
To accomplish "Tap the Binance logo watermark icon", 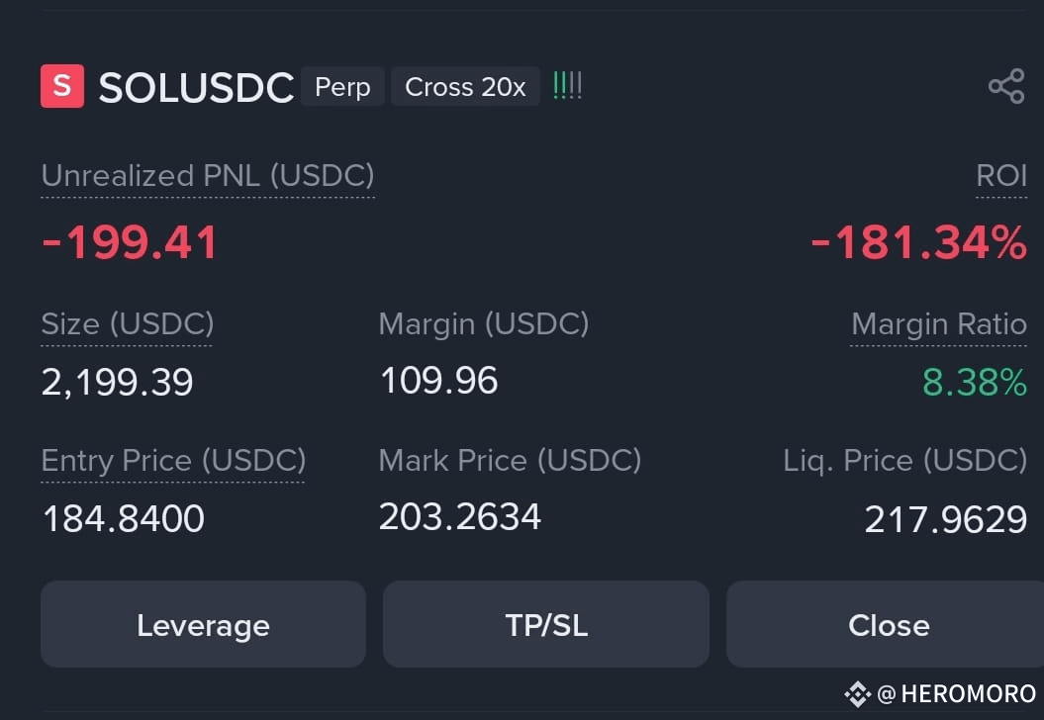I will click(858, 694).
